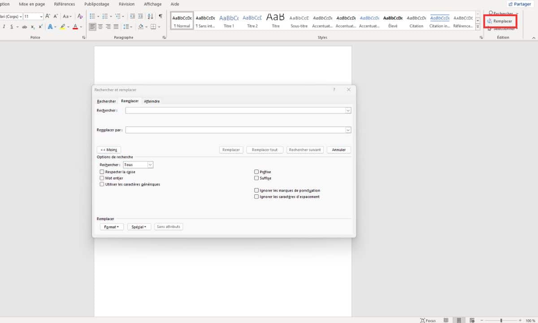The width and height of the screenshot is (538, 323).
Task: Align text left
Action: [x=93, y=27]
